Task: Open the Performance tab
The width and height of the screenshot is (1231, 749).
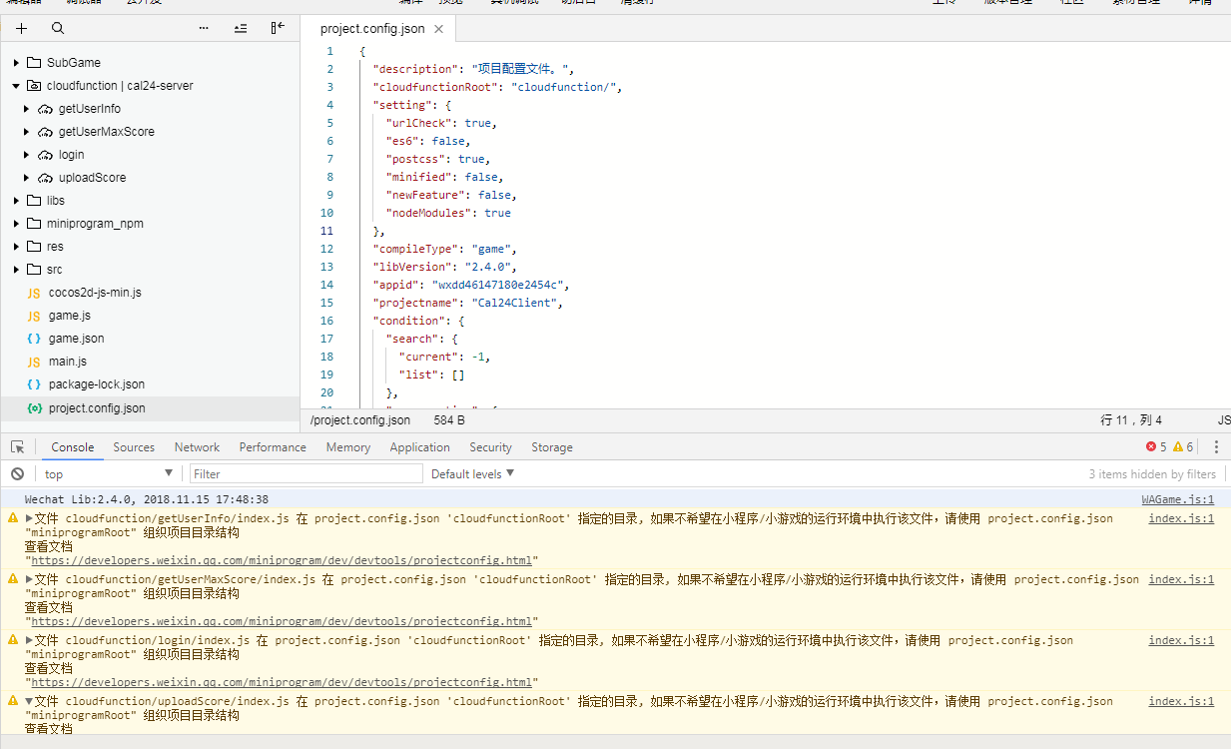Action: [x=273, y=447]
